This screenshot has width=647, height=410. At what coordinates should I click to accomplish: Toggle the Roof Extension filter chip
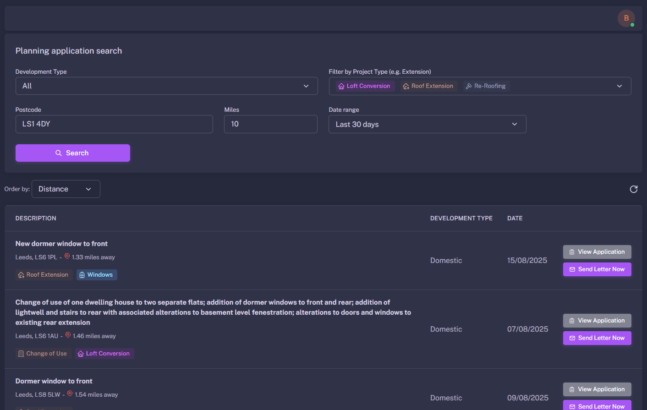pyautogui.click(x=428, y=86)
